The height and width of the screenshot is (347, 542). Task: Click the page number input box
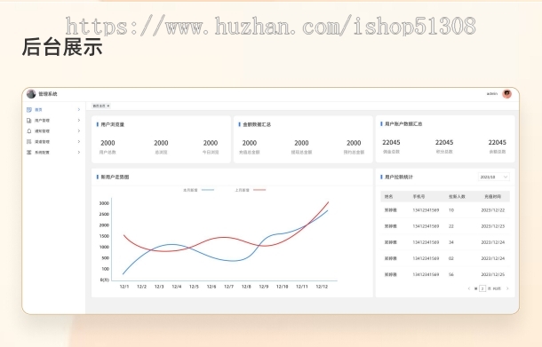[482, 288]
